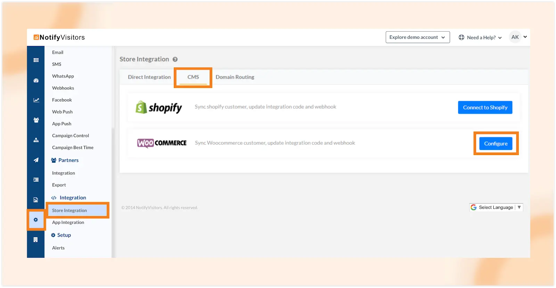Open the image file sidebar icon
This screenshot has height=288, width=556.
pyautogui.click(x=36, y=200)
